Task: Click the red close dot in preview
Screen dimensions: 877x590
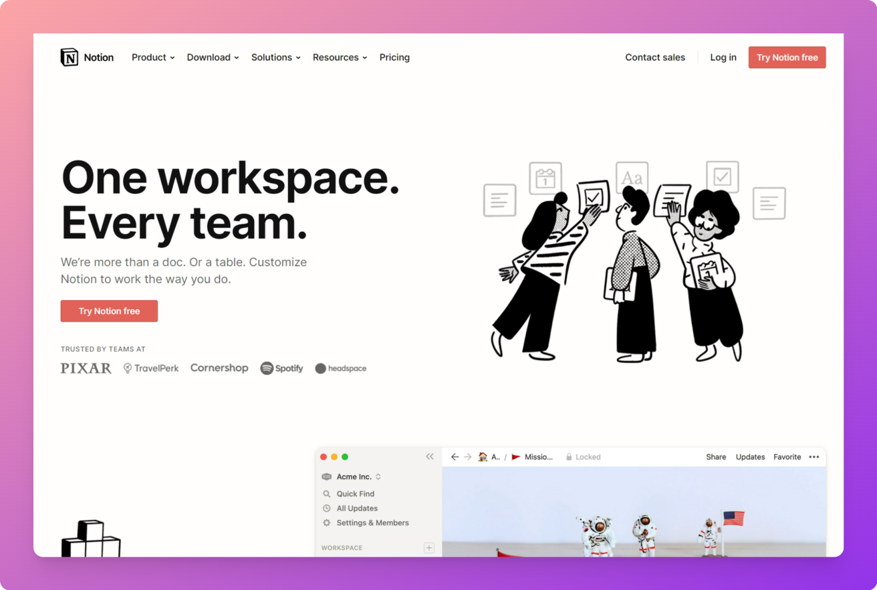Action: pos(324,457)
